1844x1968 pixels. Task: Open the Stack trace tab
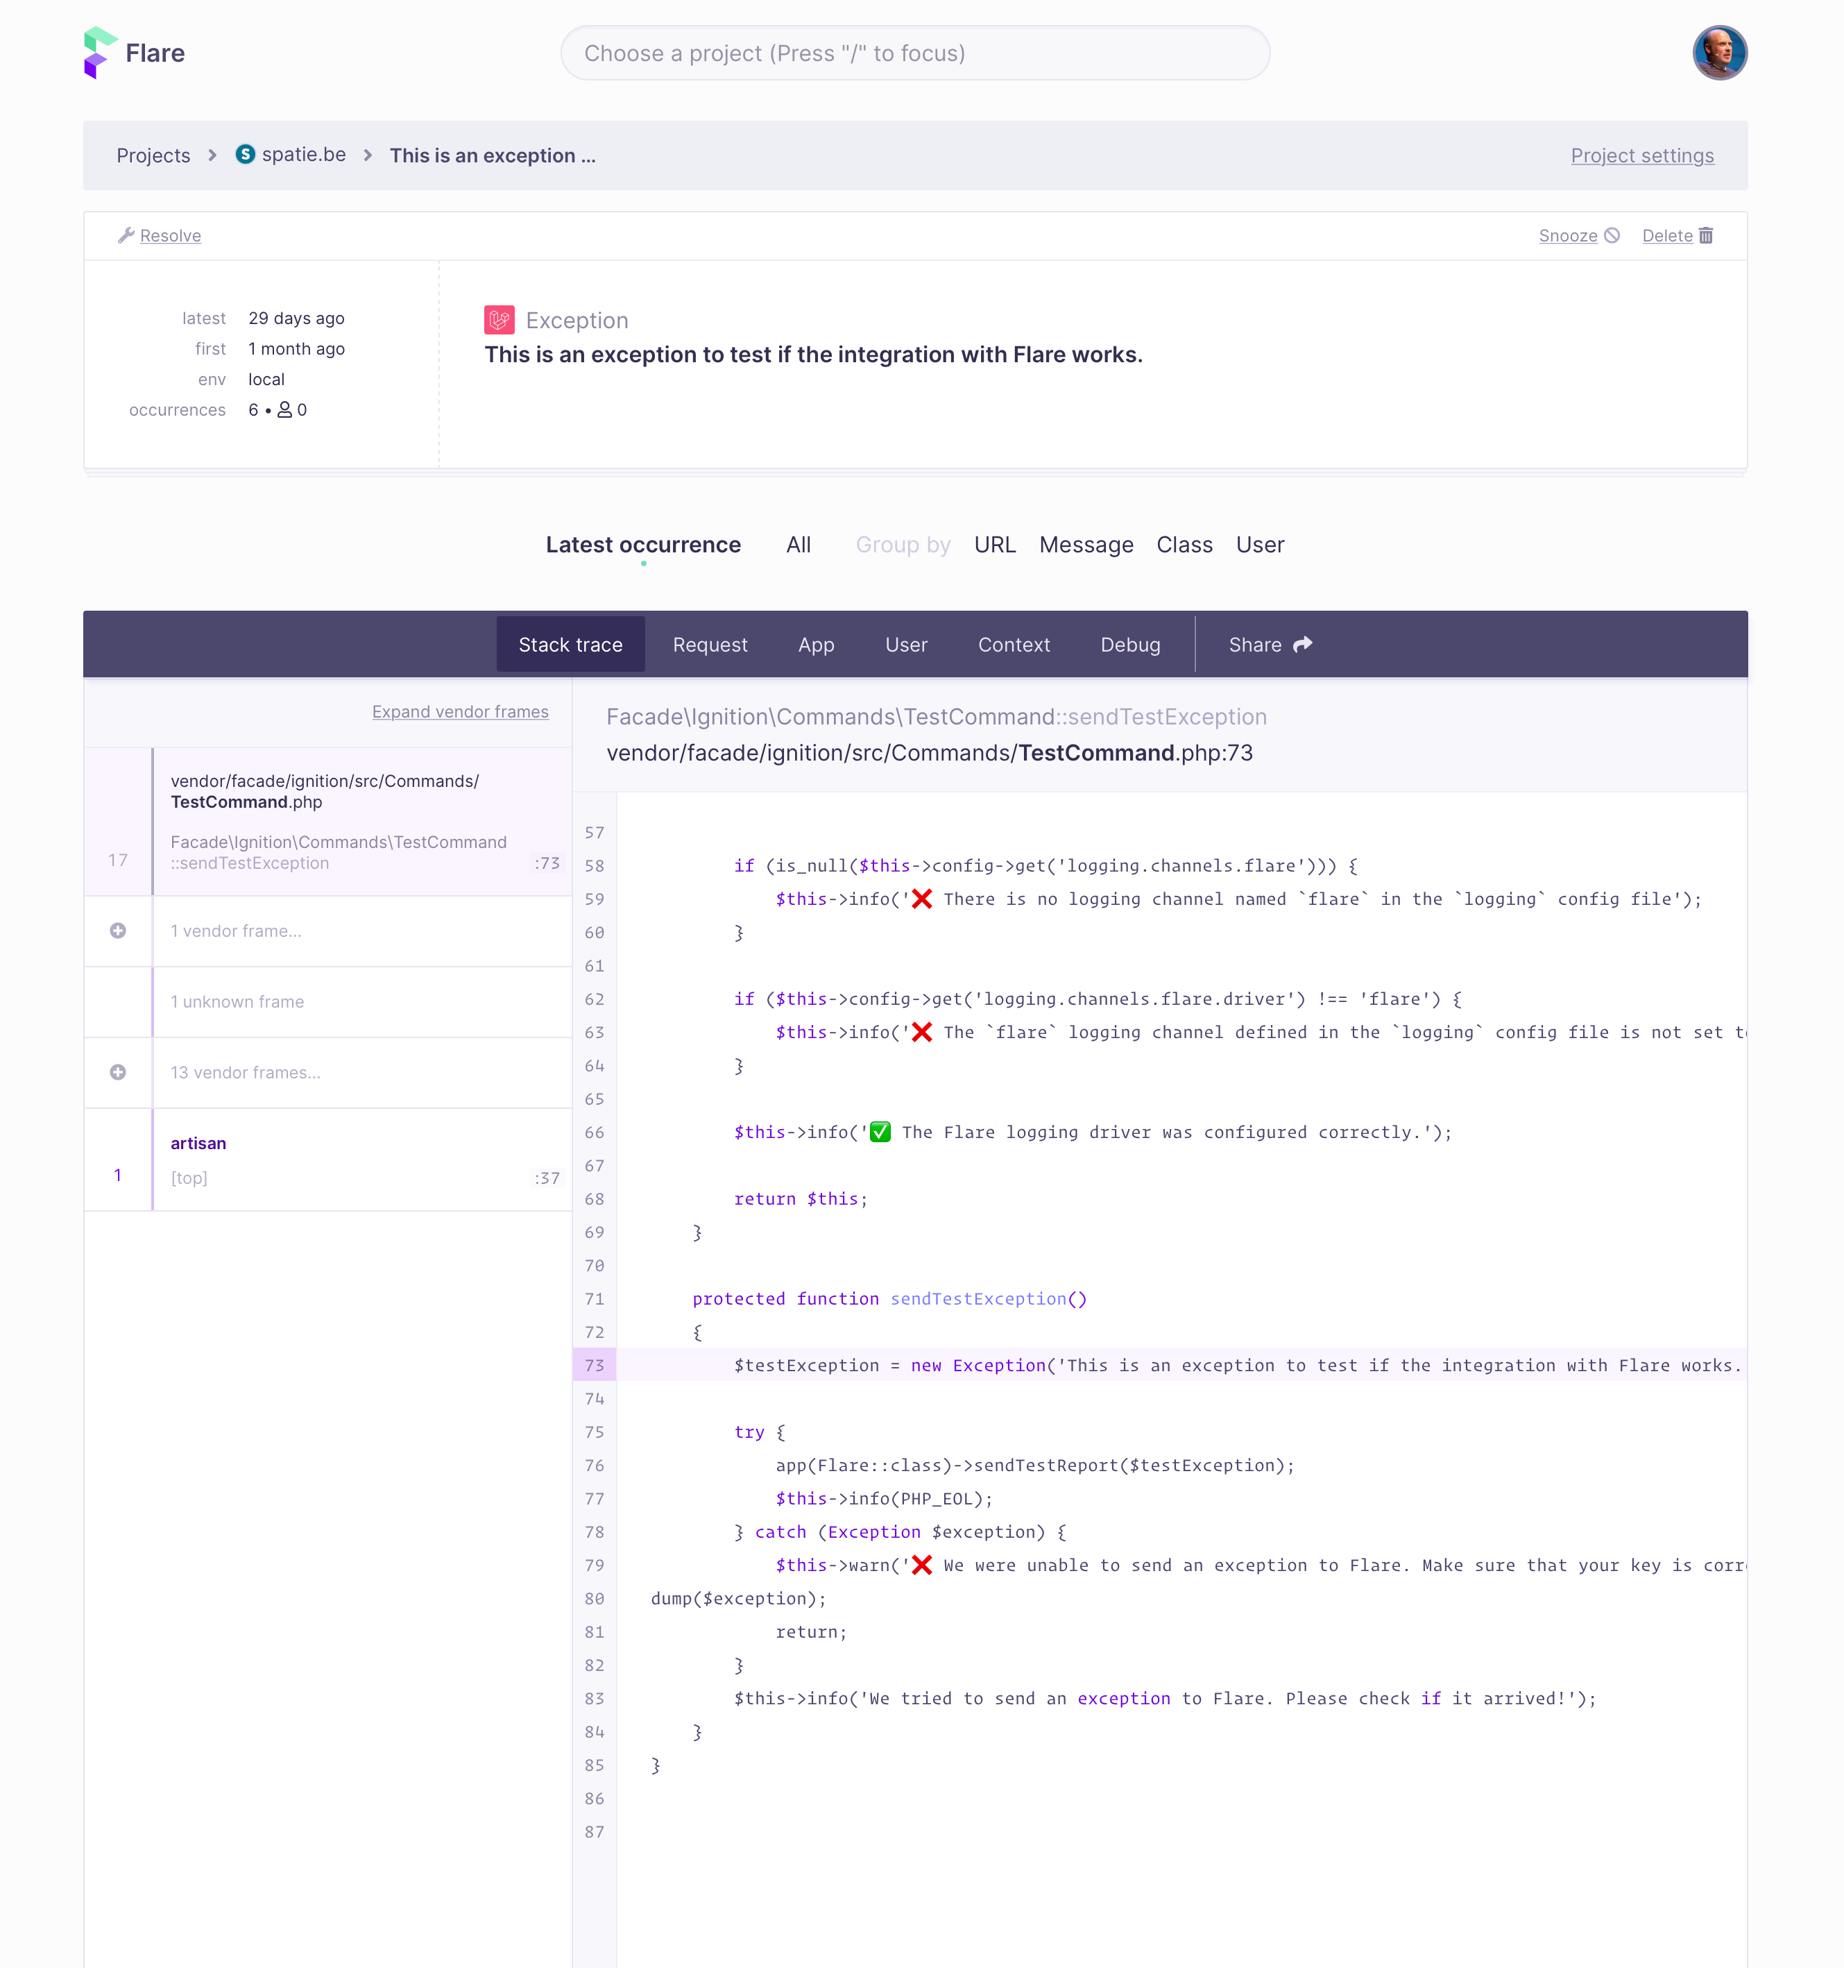(570, 645)
